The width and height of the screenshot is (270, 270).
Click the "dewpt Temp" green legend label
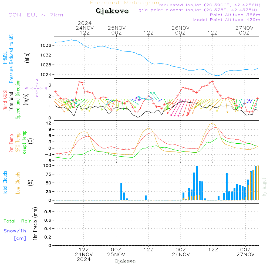(24, 142)
